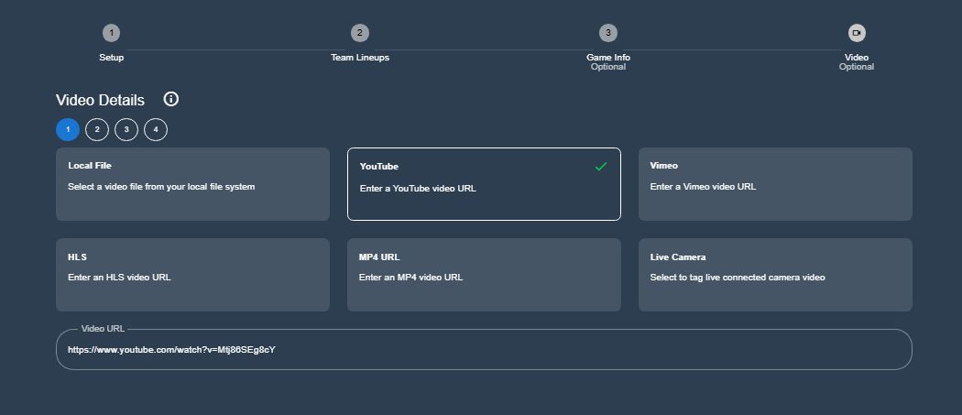Click the green checkmark on YouTube

click(x=601, y=167)
